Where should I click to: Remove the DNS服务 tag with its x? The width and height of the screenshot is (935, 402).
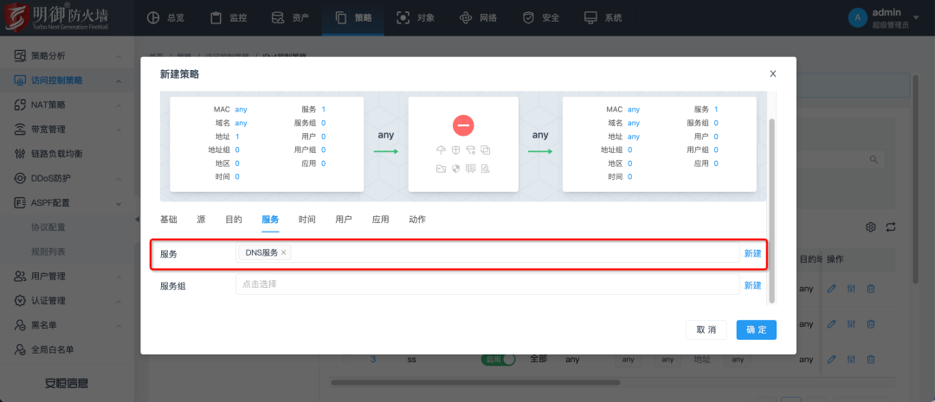pos(284,253)
